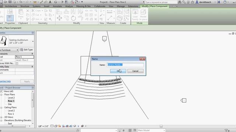Open the Help question mark icon
The height and width of the screenshot is (132, 236).
pos(225,2)
